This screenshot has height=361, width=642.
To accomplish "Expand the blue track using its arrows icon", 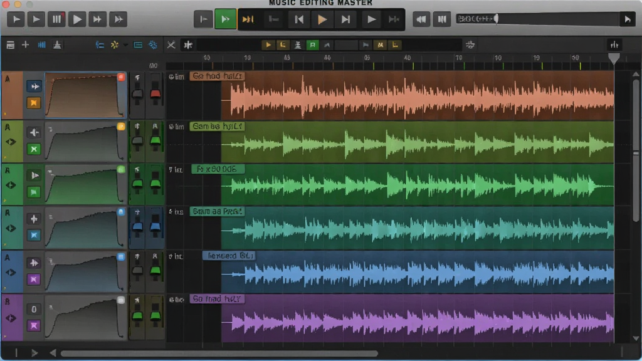I will click(11, 273).
